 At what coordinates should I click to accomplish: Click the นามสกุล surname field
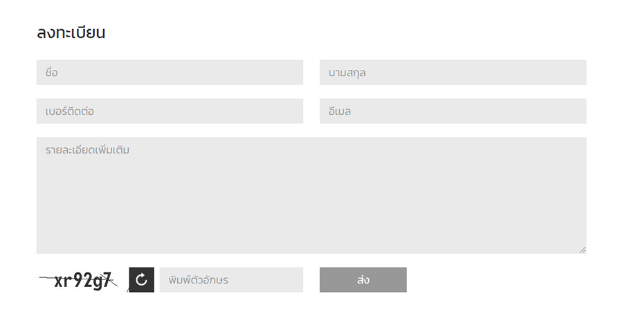pos(453,73)
